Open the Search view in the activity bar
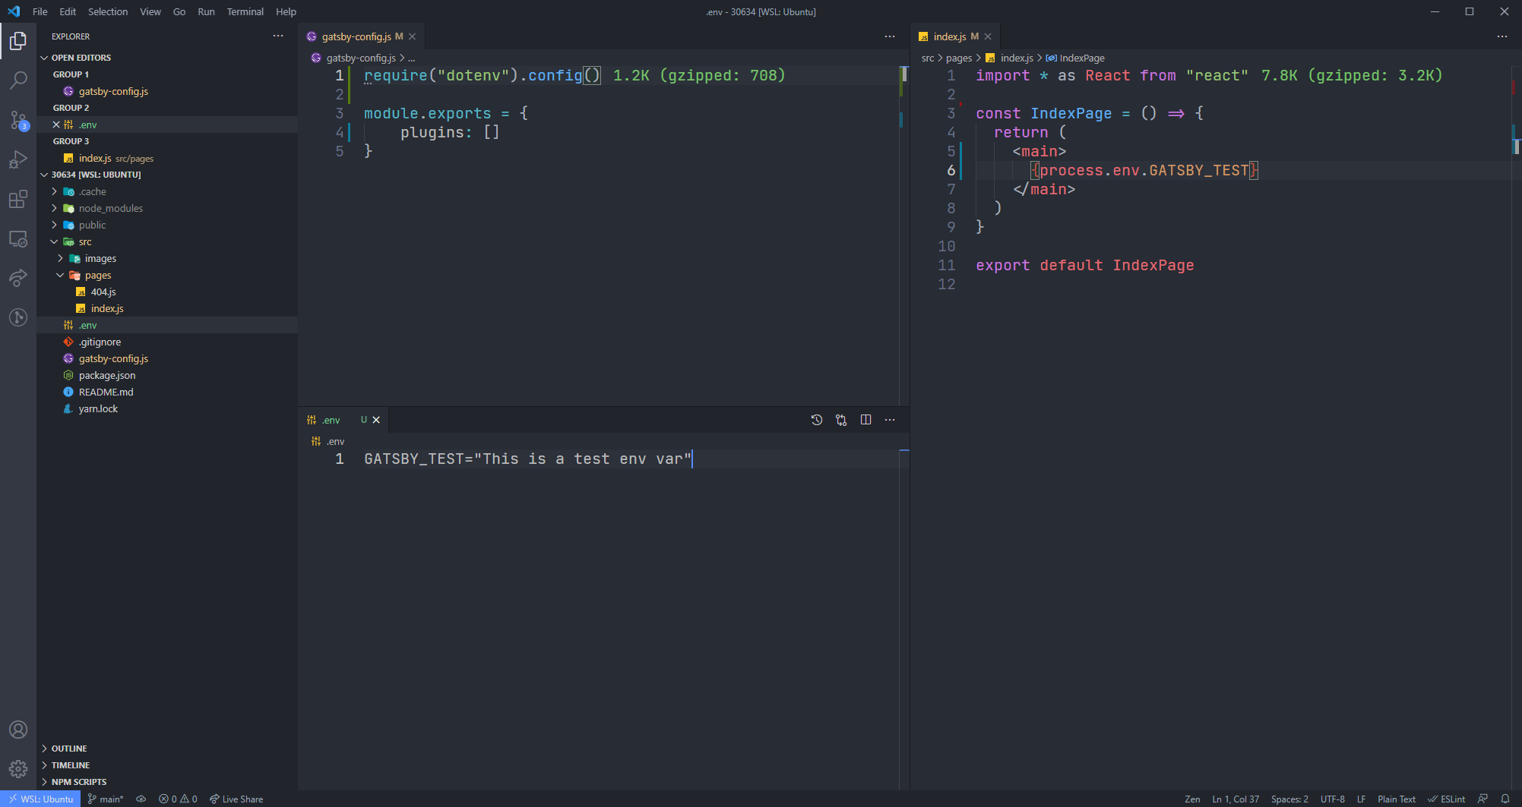 pyautogui.click(x=18, y=80)
